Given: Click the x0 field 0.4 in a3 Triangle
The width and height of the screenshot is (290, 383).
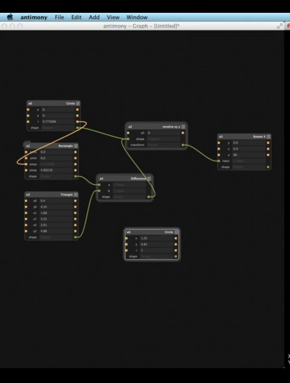Looking at the screenshot, I should tap(56, 201).
